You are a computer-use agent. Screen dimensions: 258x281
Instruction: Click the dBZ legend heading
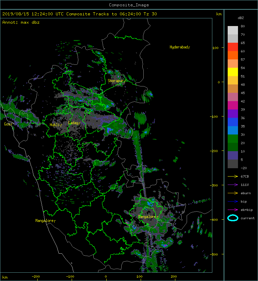click(241, 18)
